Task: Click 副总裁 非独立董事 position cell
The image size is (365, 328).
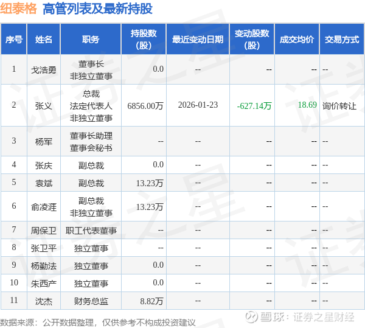Action: tap(91, 207)
